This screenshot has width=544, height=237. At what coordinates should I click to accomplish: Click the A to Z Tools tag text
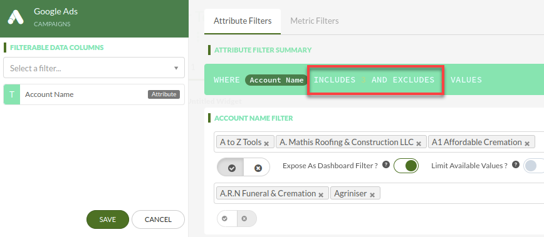coord(241,142)
